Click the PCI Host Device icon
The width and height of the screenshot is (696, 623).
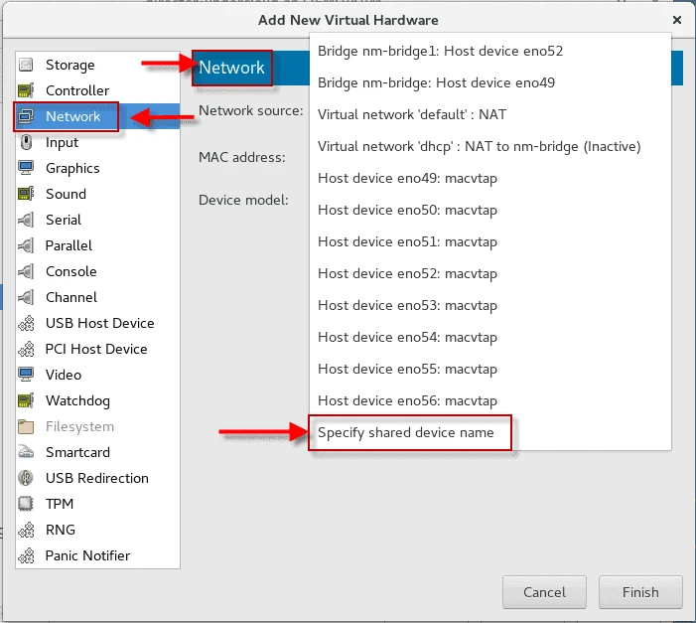26,349
